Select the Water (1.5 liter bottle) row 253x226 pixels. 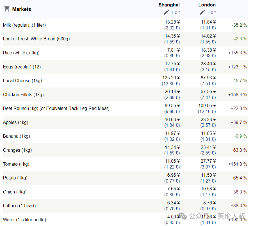click(125, 220)
